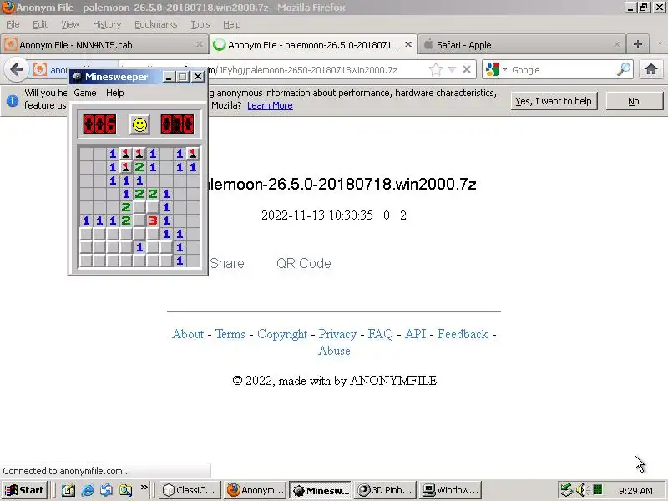Close the palemoon Anonym File tab

(408, 44)
